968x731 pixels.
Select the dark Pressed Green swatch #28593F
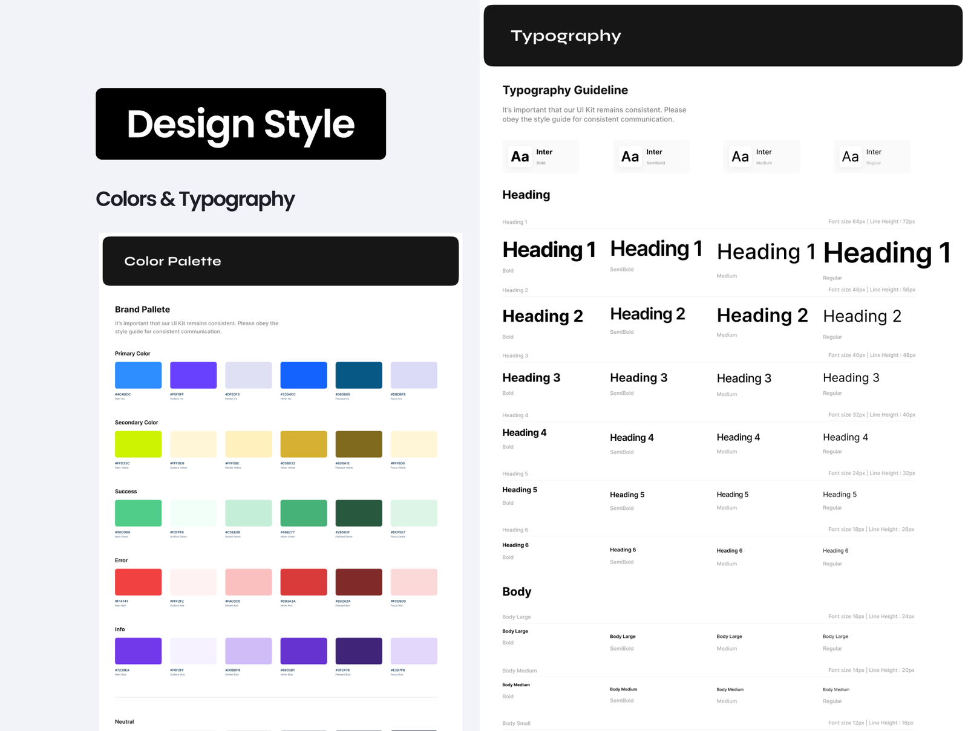(x=359, y=513)
